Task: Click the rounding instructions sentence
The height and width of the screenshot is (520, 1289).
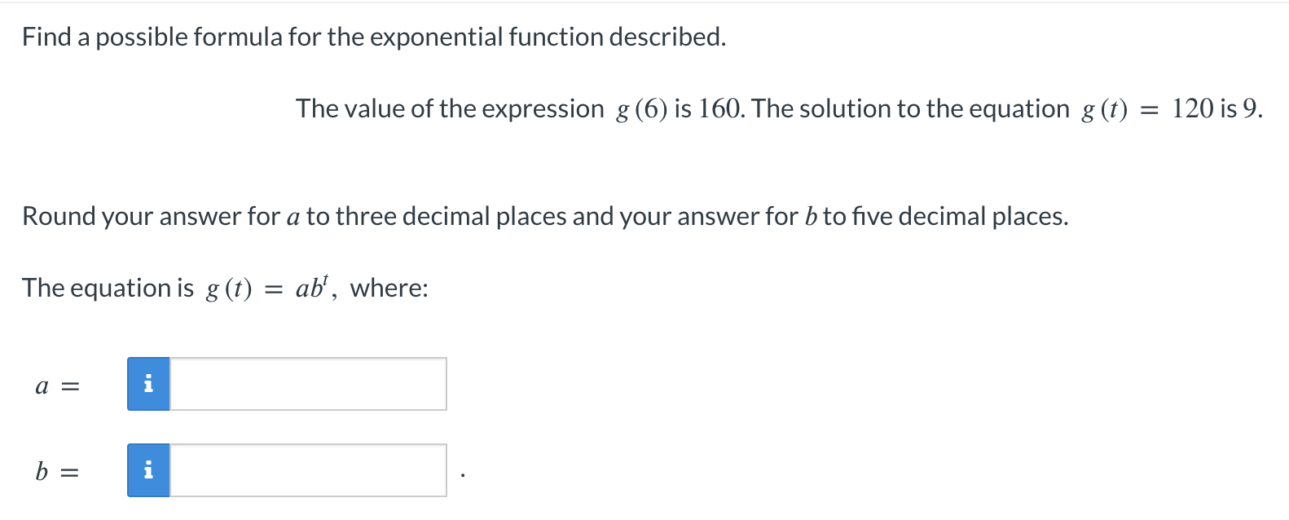Action: click(x=544, y=216)
